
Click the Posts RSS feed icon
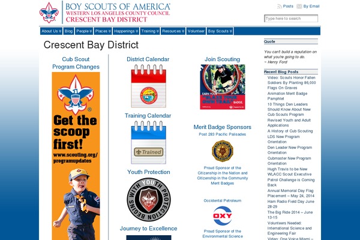click(280, 7)
